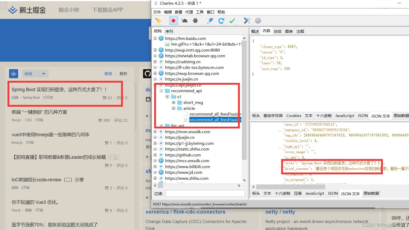Toggle the hexagon breakpoints icon

(x=195, y=21)
